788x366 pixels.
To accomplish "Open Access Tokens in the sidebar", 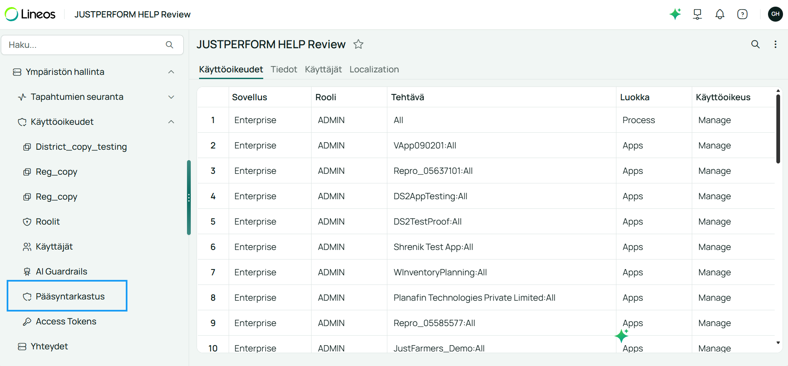I will 66,321.
